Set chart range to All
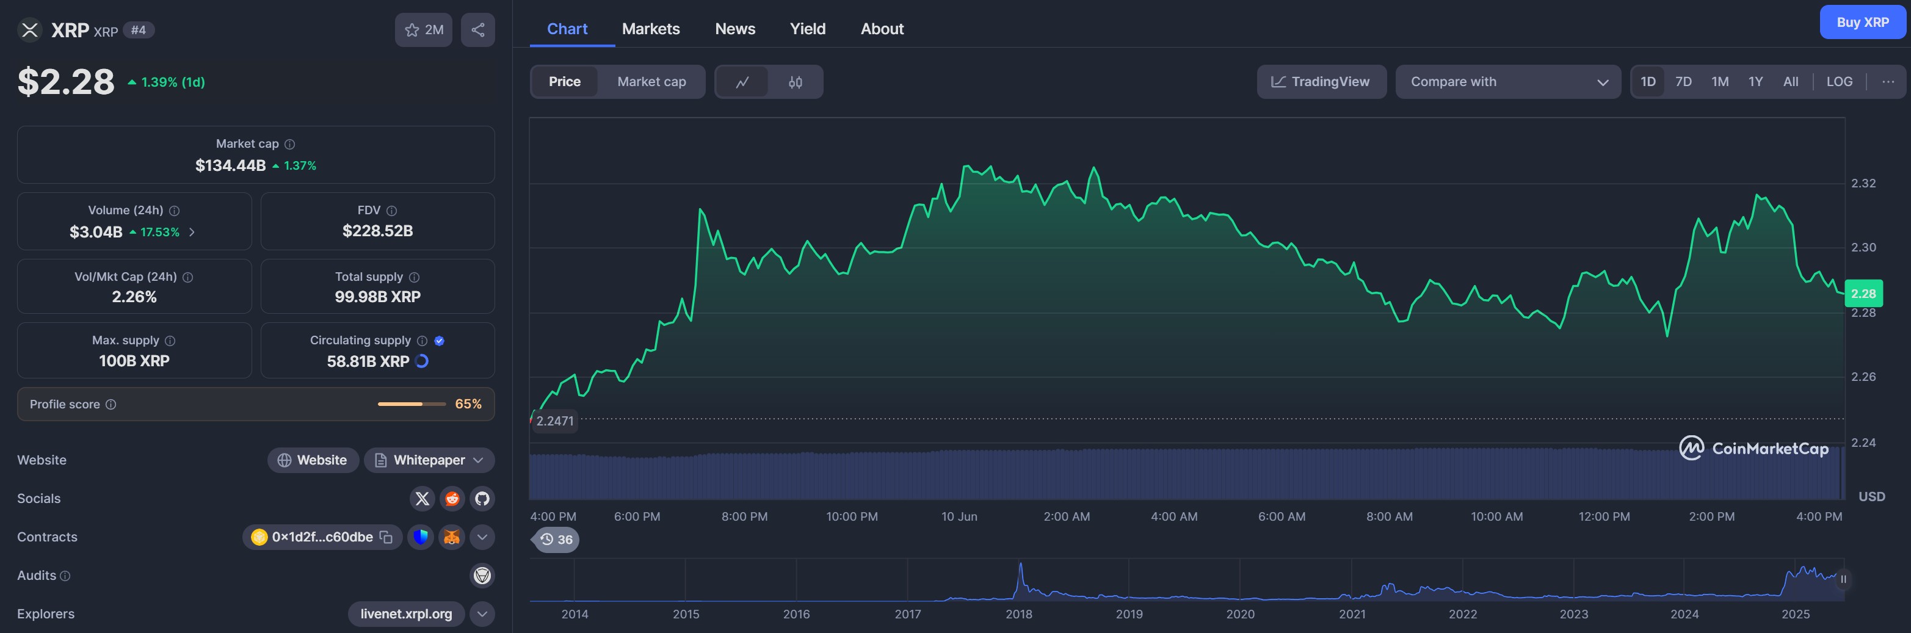The height and width of the screenshot is (633, 1911). tap(1790, 82)
